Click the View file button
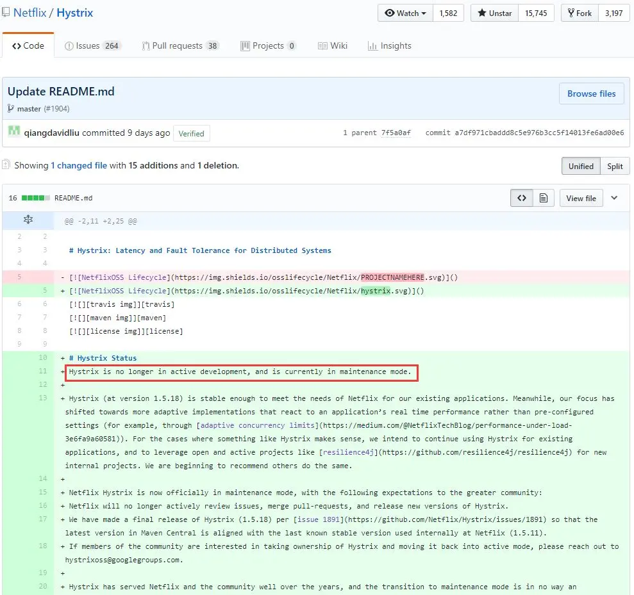Image resolution: width=634 pixels, height=595 pixels. coord(581,198)
